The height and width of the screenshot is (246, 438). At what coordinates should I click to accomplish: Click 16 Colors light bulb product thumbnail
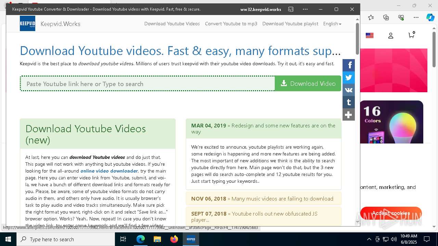(x=391, y=122)
